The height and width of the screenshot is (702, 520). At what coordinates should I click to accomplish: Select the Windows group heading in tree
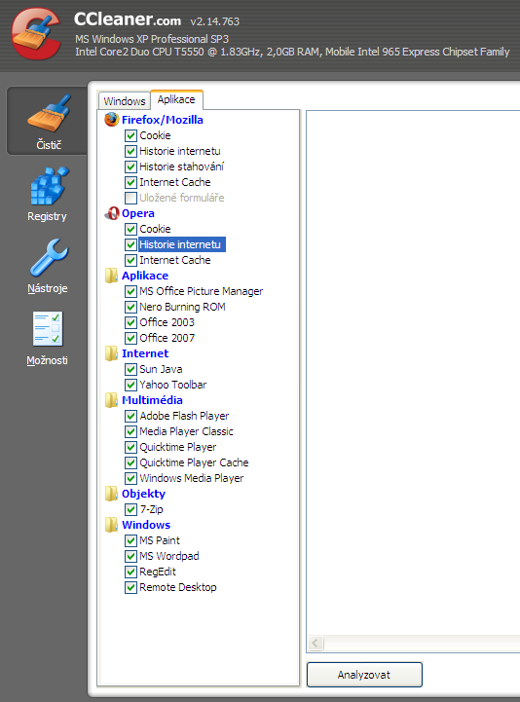pyautogui.click(x=146, y=525)
